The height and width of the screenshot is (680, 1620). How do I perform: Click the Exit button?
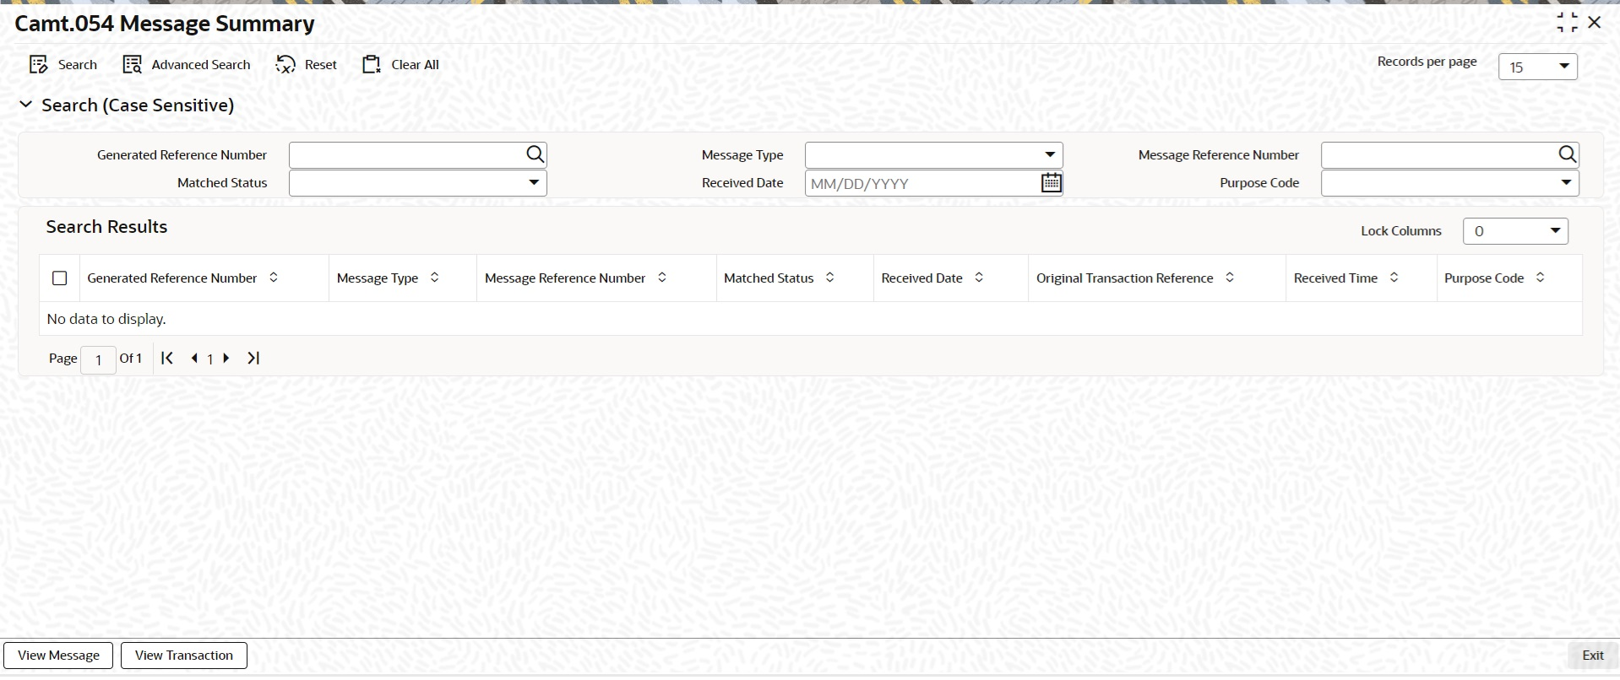click(x=1593, y=656)
